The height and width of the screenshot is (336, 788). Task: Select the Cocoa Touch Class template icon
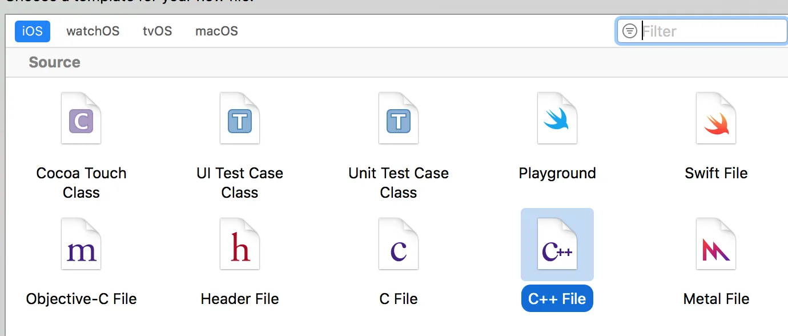81,118
